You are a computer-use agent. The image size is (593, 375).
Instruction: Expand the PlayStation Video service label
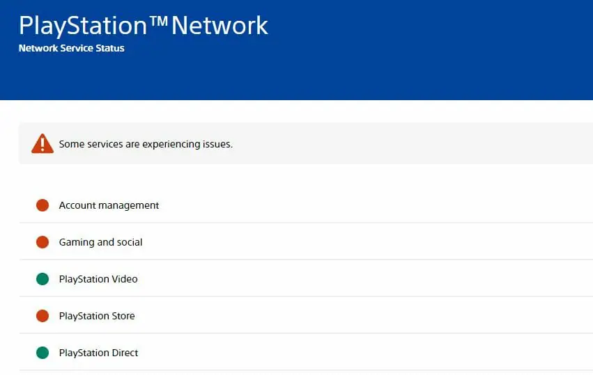point(98,279)
